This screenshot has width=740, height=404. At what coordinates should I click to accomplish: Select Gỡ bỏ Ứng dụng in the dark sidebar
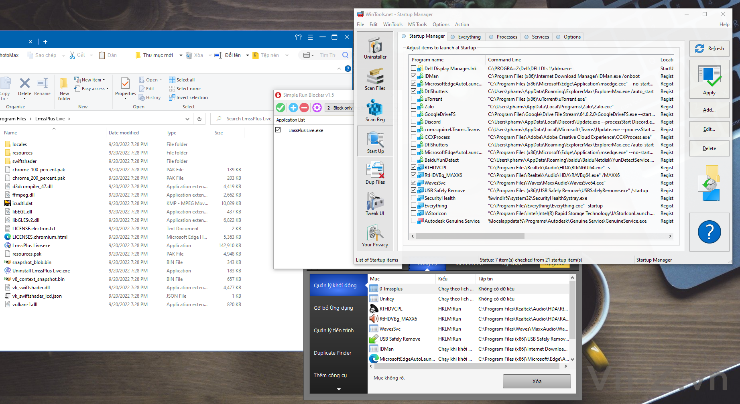click(x=333, y=308)
